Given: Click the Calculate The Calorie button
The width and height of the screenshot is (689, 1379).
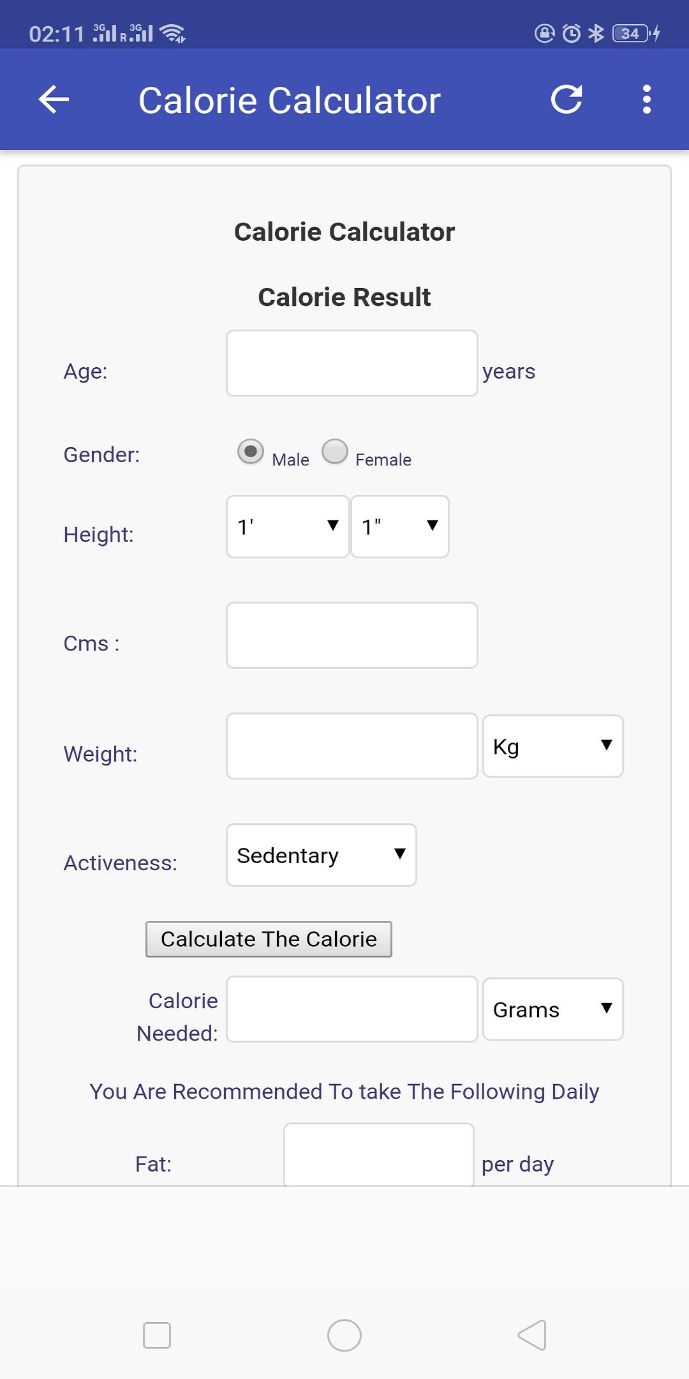Looking at the screenshot, I should click(x=269, y=939).
